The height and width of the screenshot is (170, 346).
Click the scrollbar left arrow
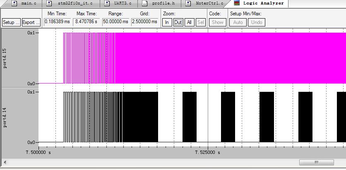5,163
